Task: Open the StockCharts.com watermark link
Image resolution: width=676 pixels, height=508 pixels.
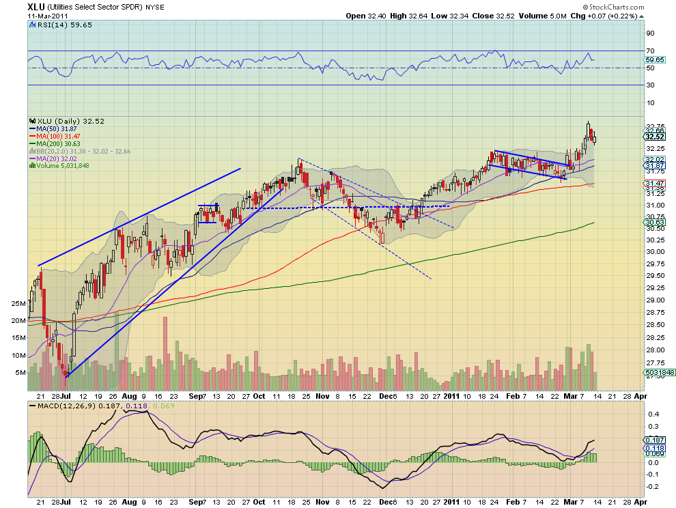Action: [617, 7]
